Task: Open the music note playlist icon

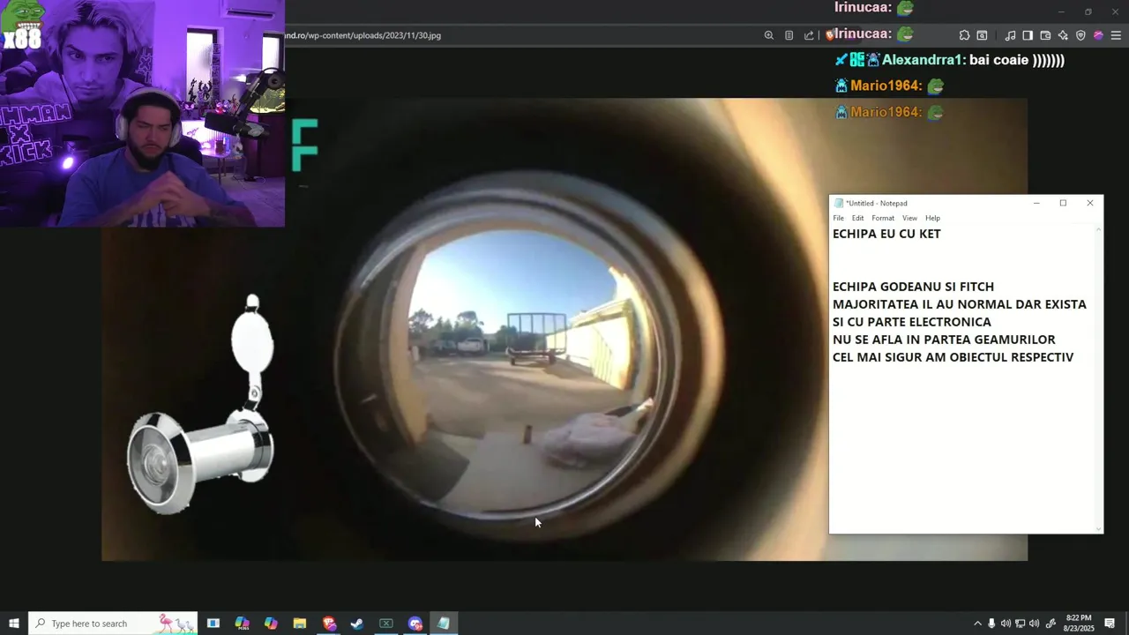Action: click(1010, 35)
